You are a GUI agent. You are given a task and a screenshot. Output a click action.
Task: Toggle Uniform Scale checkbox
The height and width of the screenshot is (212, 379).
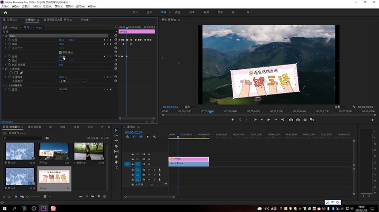click(60, 52)
